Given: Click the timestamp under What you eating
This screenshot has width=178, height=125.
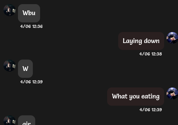Looking at the screenshot, I should pos(151,110).
